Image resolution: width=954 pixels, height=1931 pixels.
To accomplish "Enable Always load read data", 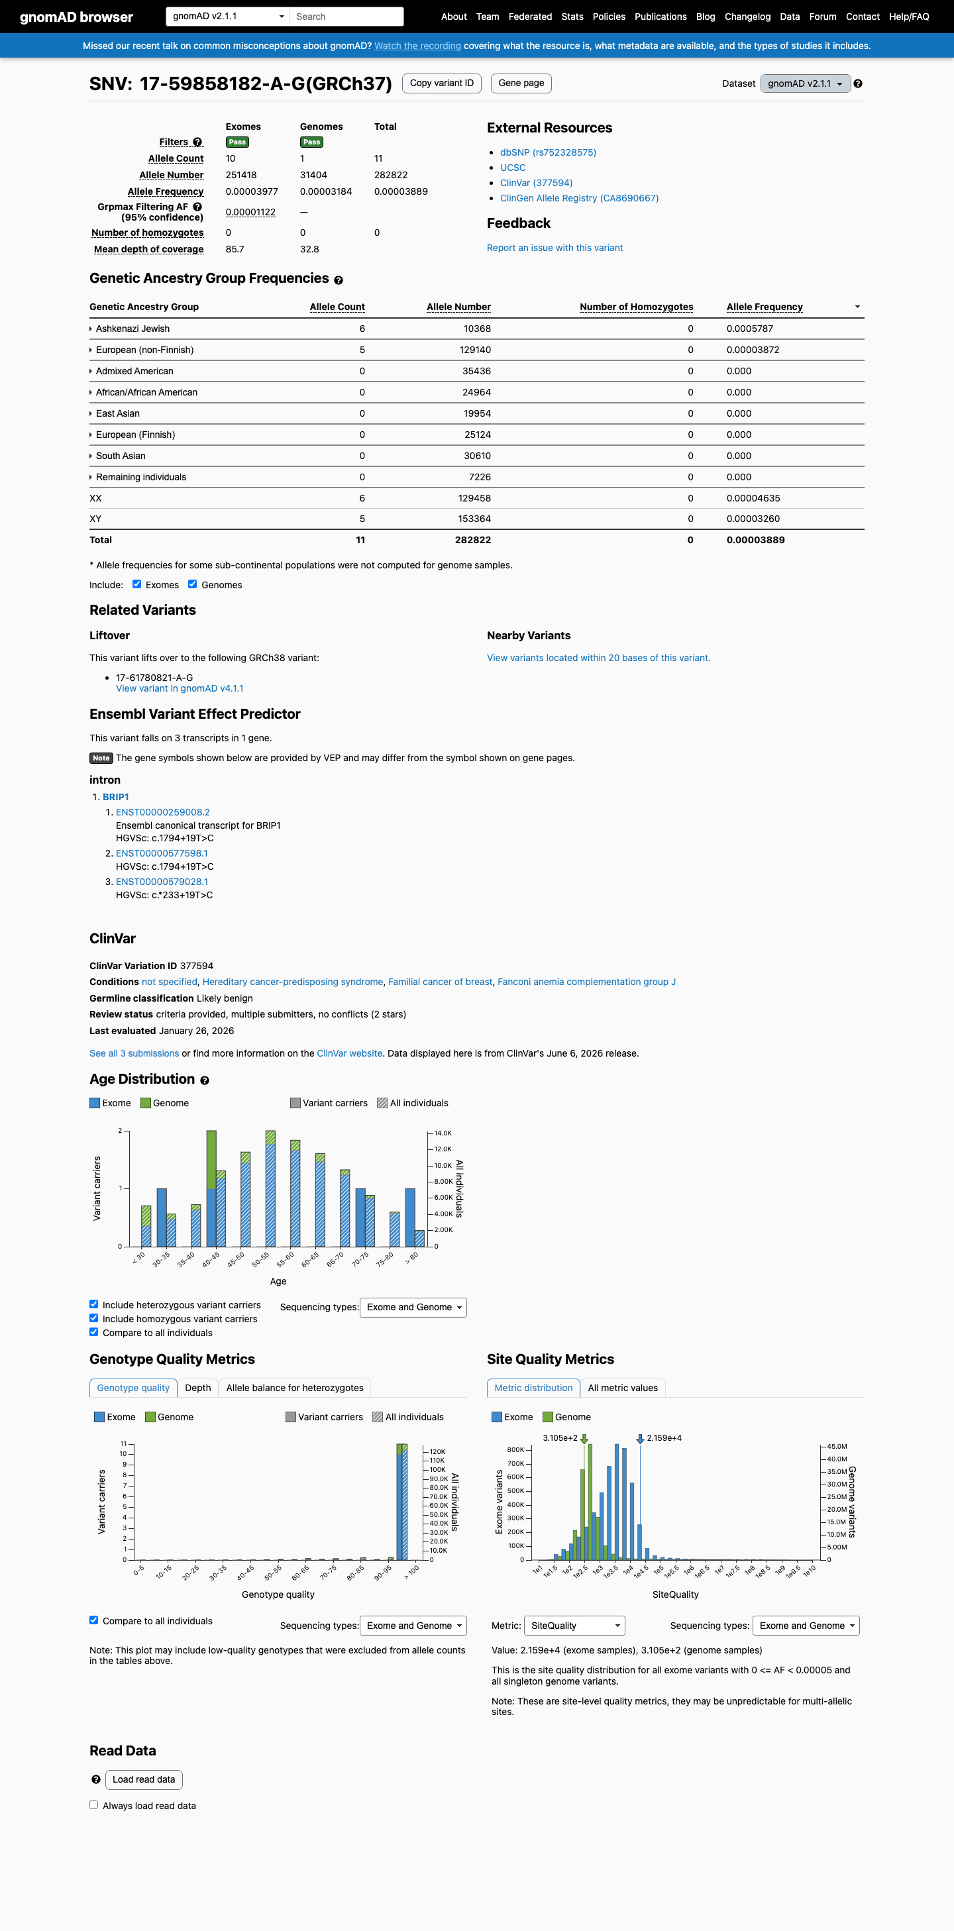I will [93, 1805].
